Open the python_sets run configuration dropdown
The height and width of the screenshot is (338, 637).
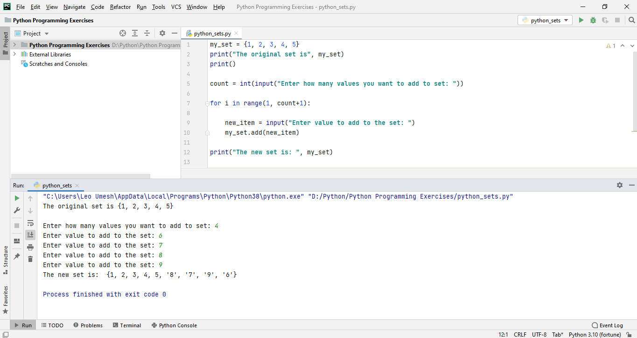[x=545, y=20]
